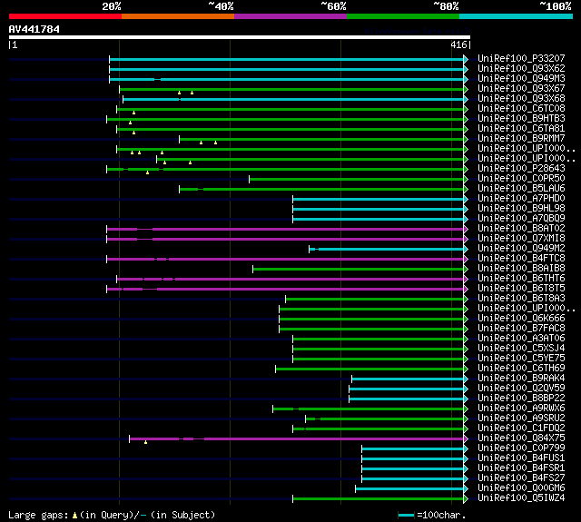The height and width of the screenshot is (522, 581).
Task: Click the UniRef100_C6TH69 label
Action: (521, 369)
